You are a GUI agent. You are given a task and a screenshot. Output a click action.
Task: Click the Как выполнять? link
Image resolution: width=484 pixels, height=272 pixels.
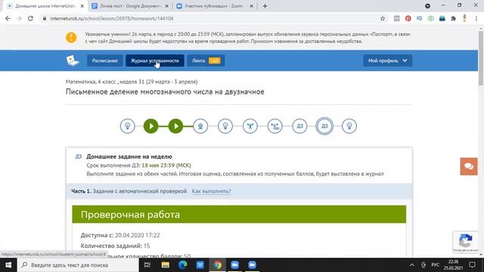coord(211,191)
